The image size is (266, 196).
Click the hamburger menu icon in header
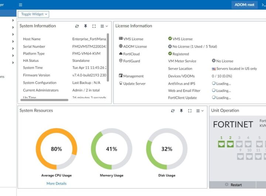(20, 5)
